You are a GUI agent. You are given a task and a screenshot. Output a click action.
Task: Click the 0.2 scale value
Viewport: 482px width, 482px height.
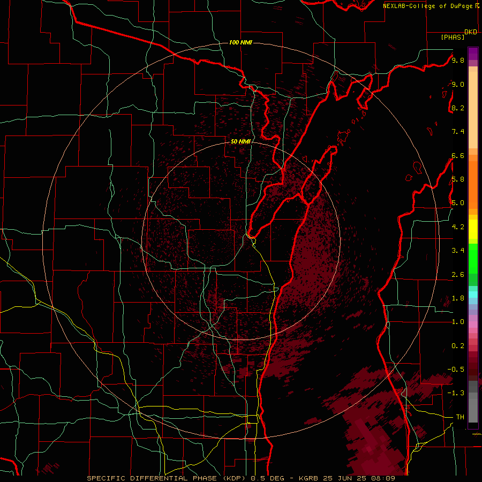pyautogui.click(x=458, y=346)
